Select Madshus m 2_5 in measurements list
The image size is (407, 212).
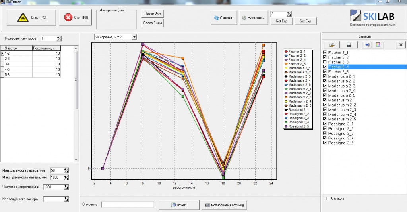tap(342, 119)
